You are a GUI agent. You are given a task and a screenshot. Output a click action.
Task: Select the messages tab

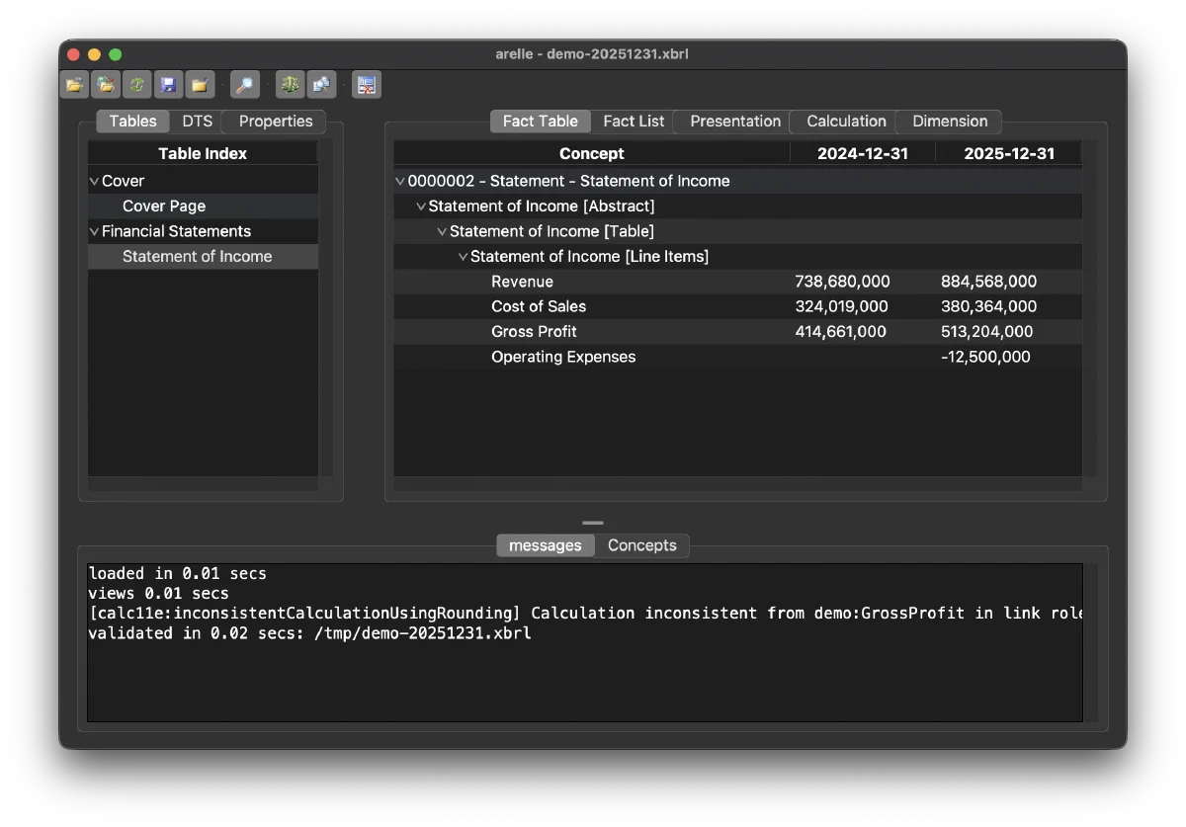546,545
